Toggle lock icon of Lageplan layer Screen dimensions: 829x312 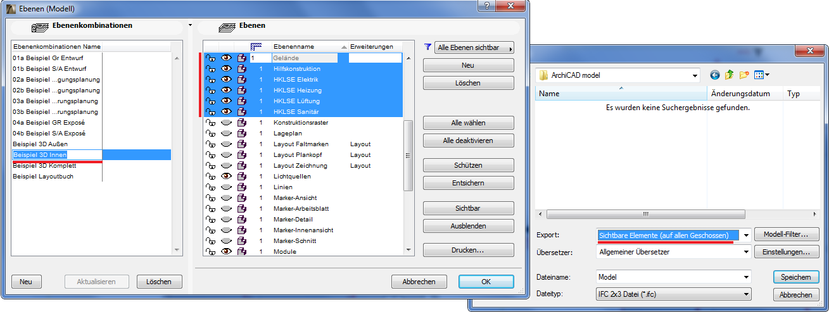(210, 133)
